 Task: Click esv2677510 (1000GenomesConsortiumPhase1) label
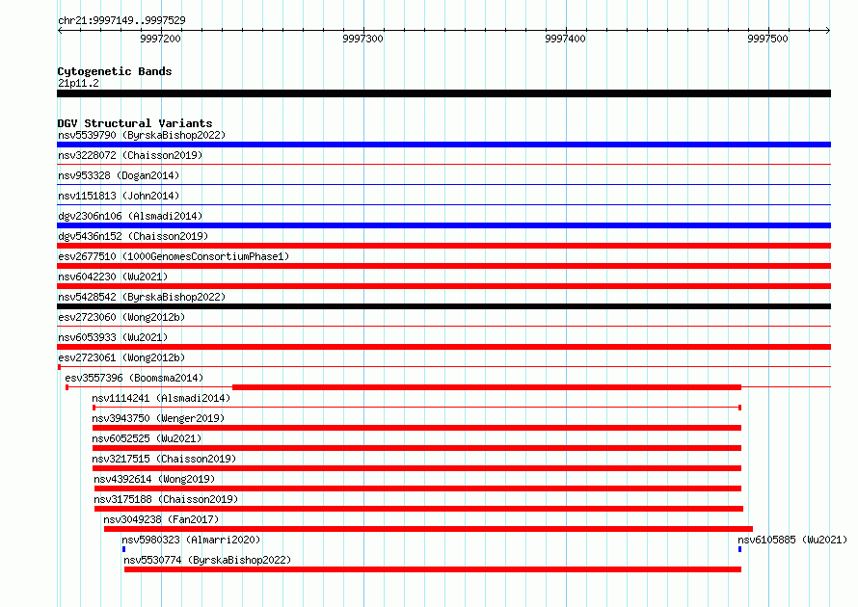point(174,256)
